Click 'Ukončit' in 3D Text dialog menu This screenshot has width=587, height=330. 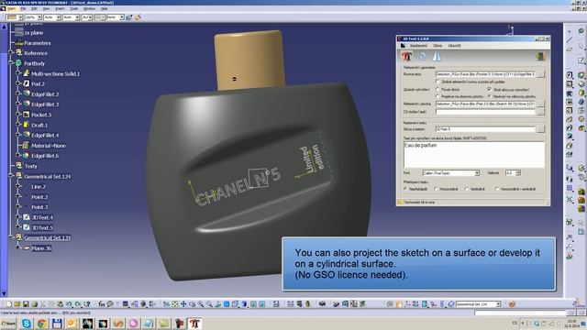tap(454, 46)
